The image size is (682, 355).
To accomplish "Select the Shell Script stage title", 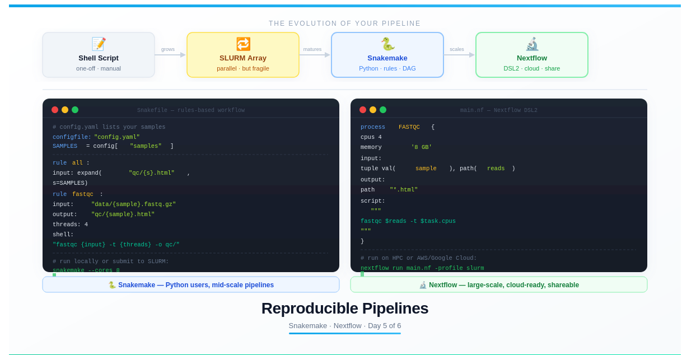I will tap(99, 58).
